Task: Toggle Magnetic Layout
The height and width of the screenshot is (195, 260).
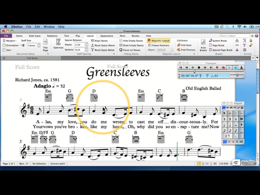Action: [x=159, y=41]
